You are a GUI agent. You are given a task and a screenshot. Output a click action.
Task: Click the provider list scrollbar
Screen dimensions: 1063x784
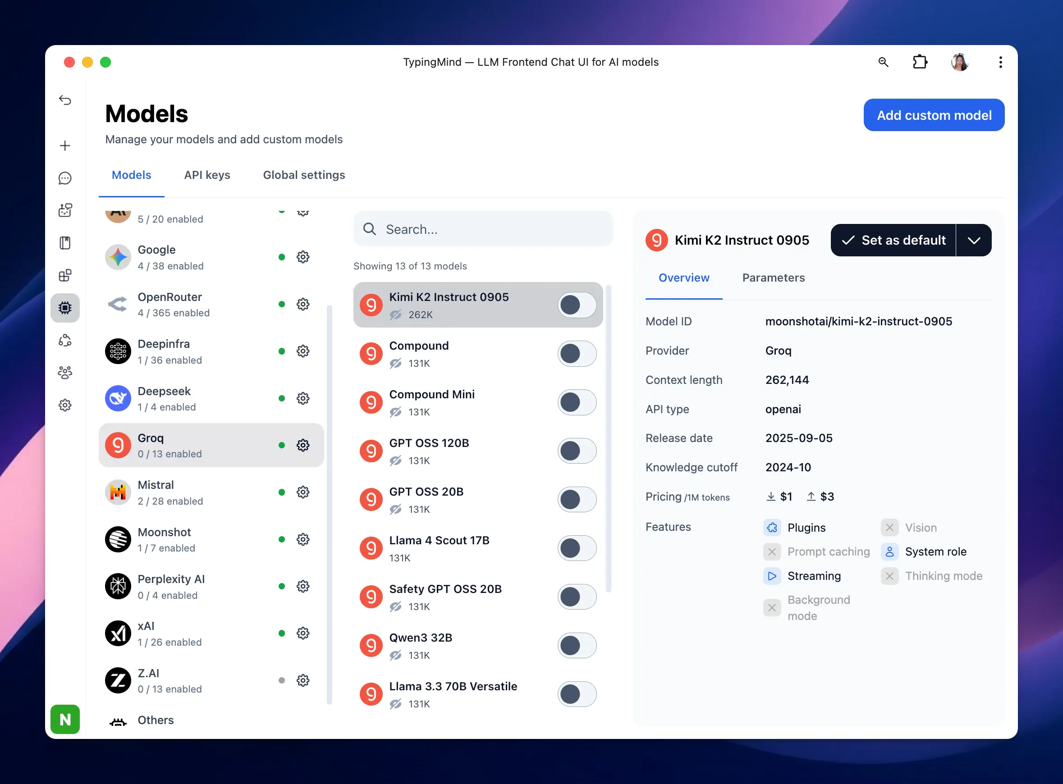329,506
